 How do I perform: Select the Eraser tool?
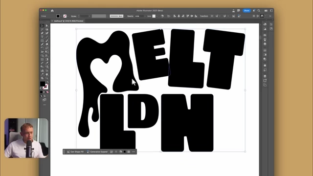(47, 44)
